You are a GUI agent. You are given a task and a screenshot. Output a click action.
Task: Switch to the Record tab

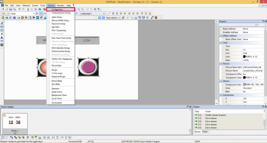tap(198, 132)
